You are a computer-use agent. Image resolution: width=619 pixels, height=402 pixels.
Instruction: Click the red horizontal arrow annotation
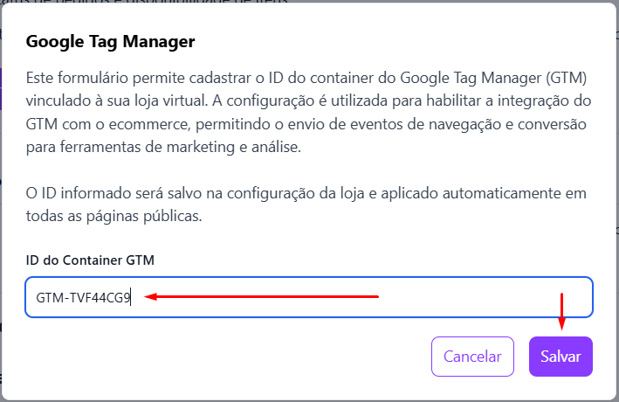click(x=262, y=296)
